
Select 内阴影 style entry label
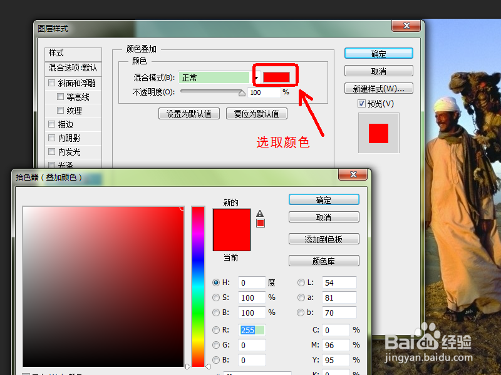coord(70,138)
